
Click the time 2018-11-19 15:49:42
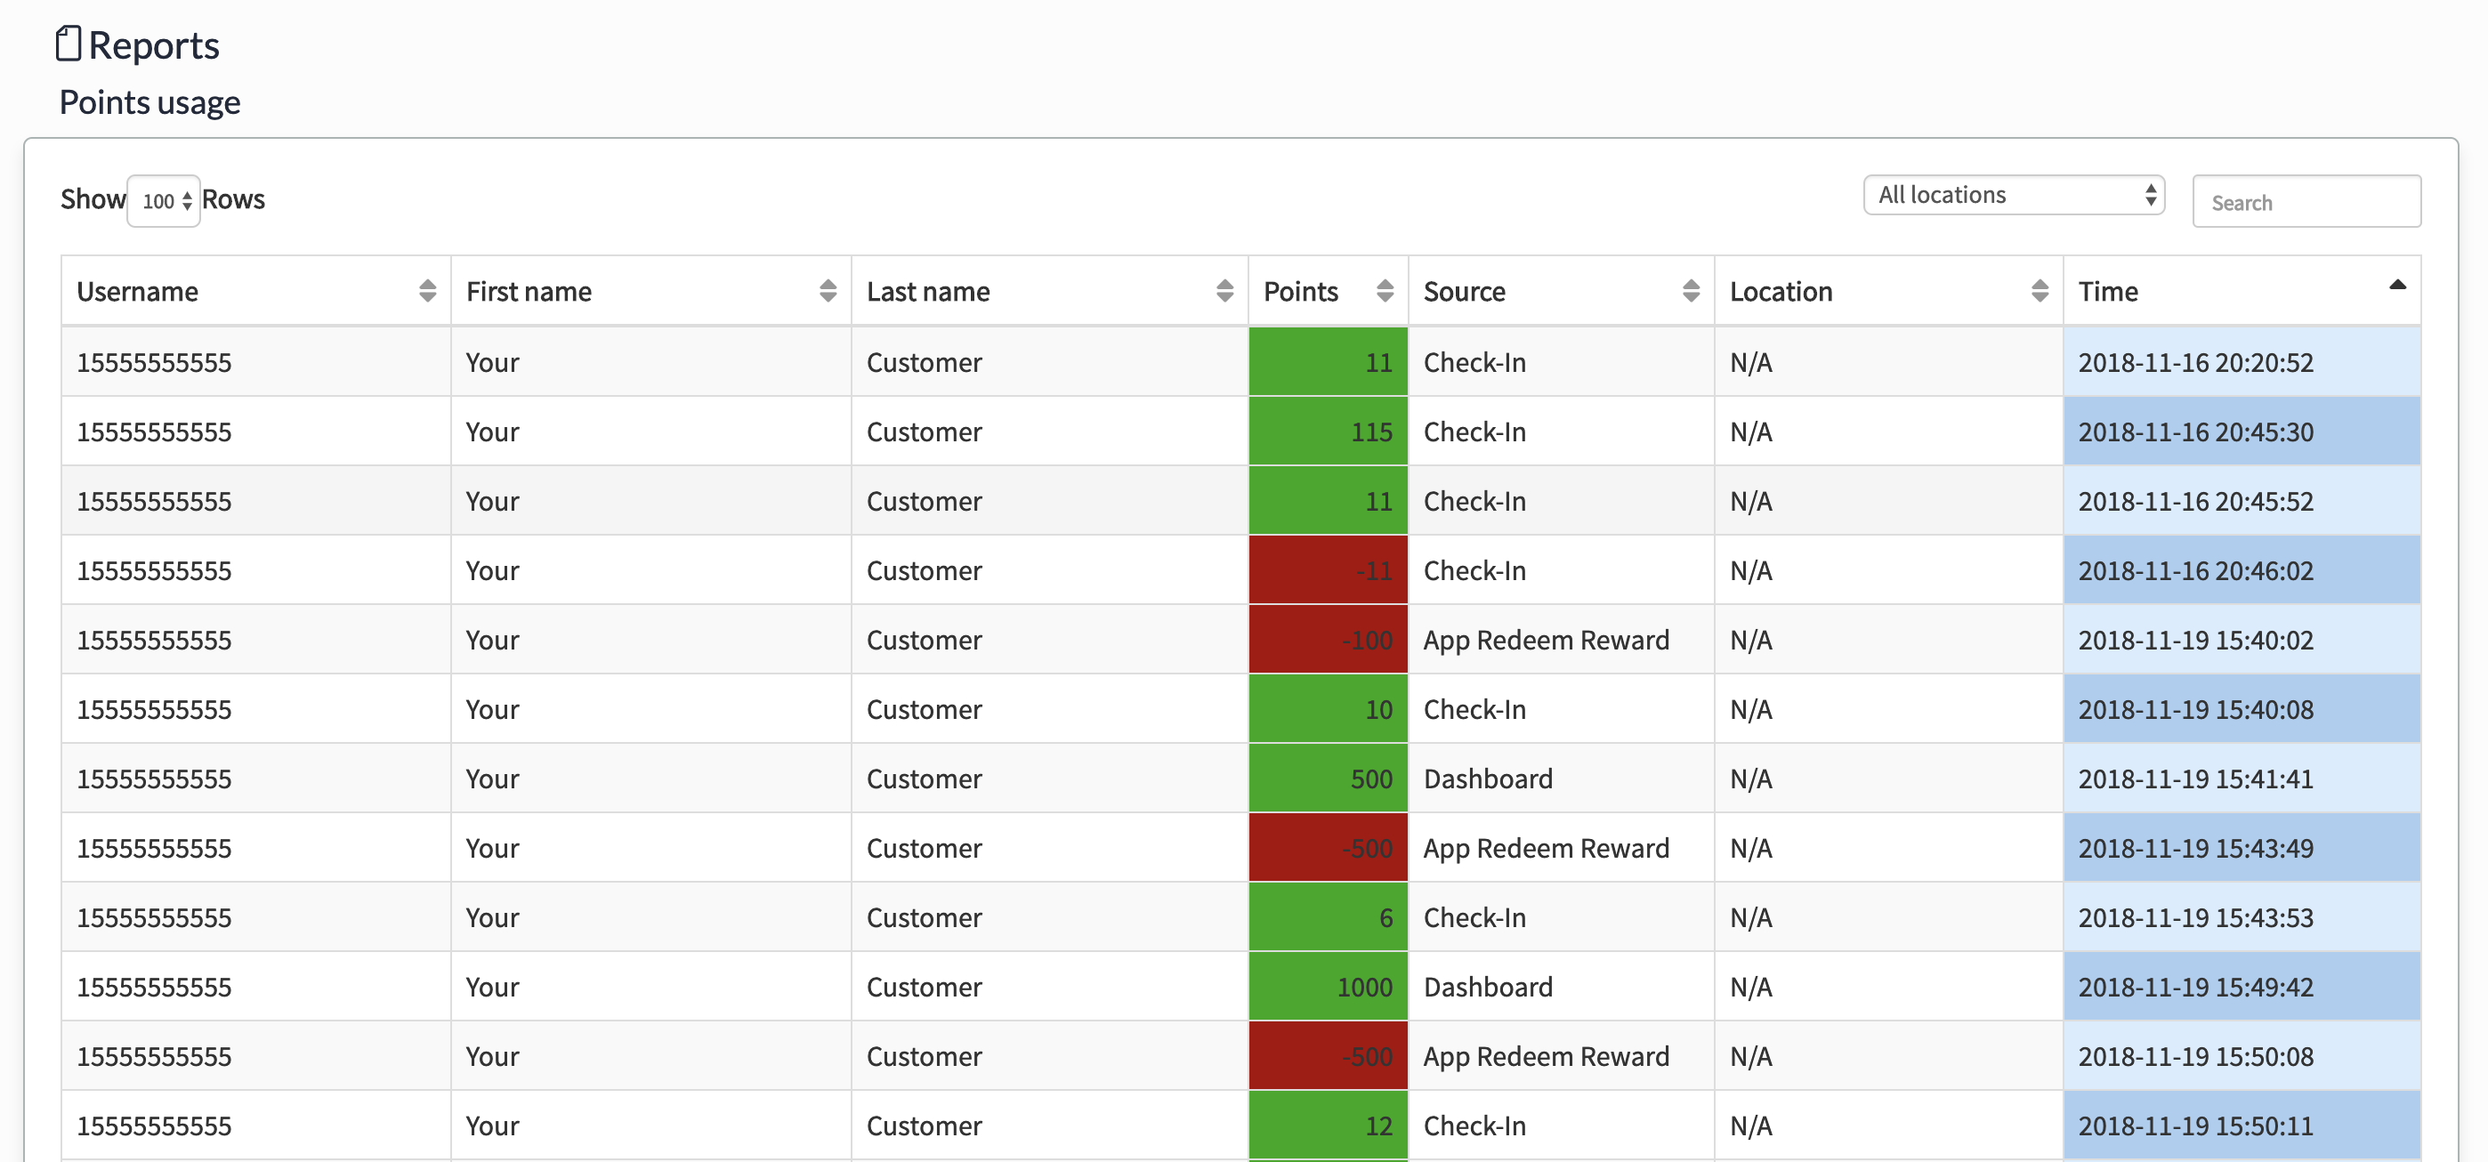pyautogui.click(x=2195, y=986)
